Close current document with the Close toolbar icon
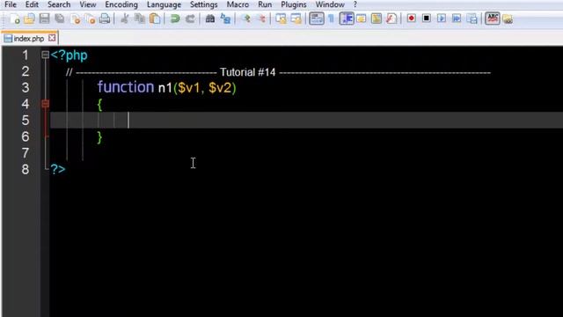This screenshot has width=563, height=317. click(x=76, y=18)
